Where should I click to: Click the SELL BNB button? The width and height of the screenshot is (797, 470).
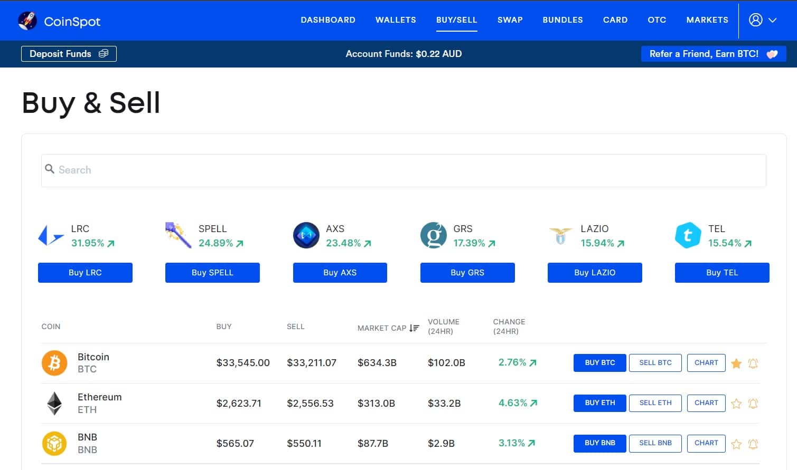[x=655, y=443]
